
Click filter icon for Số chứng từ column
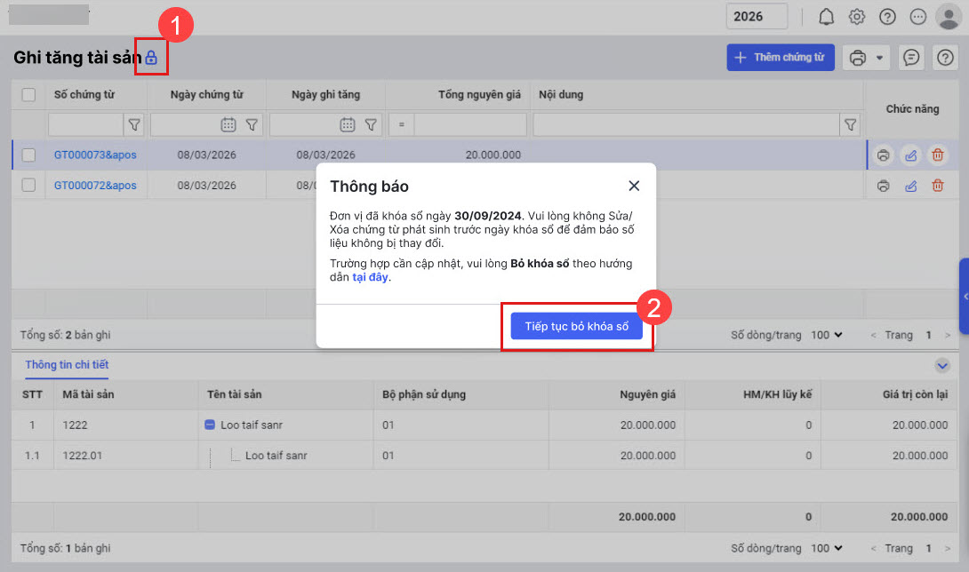135,125
